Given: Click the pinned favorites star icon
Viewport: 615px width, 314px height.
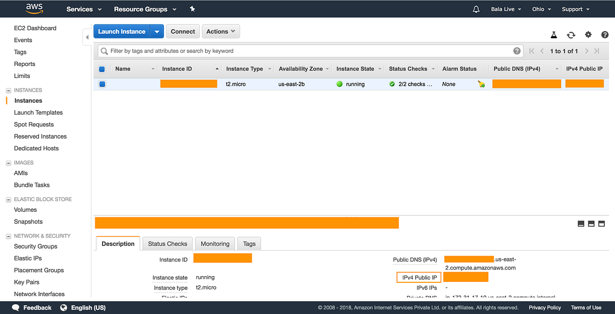Looking at the screenshot, I should pyautogui.click(x=192, y=9).
